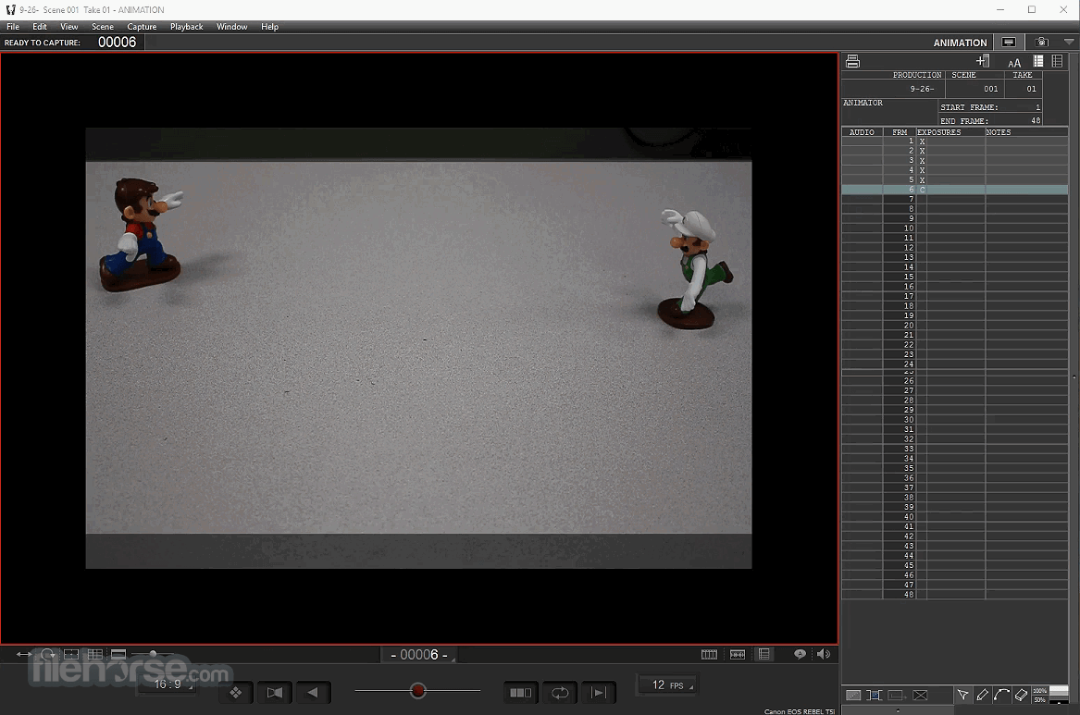Image resolution: width=1080 pixels, height=715 pixels.
Task: Switch to the camera cinematography workspace icon
Action: click(1042, 42)
